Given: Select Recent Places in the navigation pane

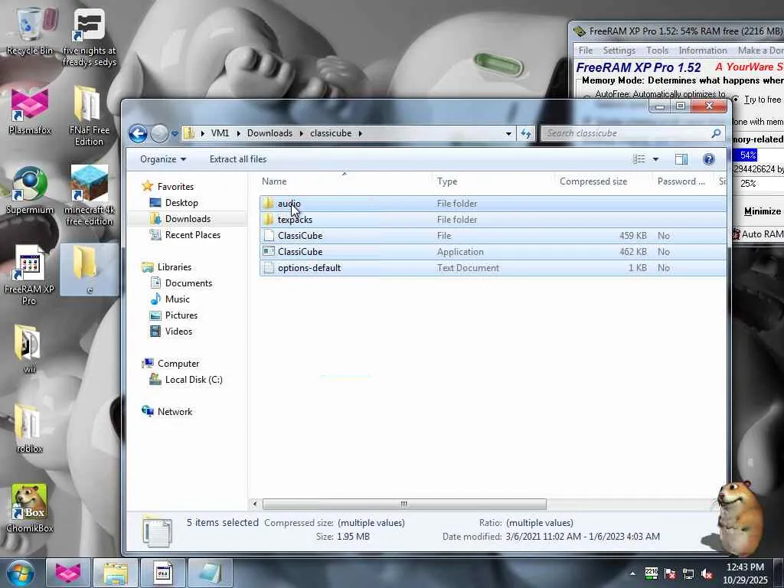Looking at the screenshot, I should 192,234.
